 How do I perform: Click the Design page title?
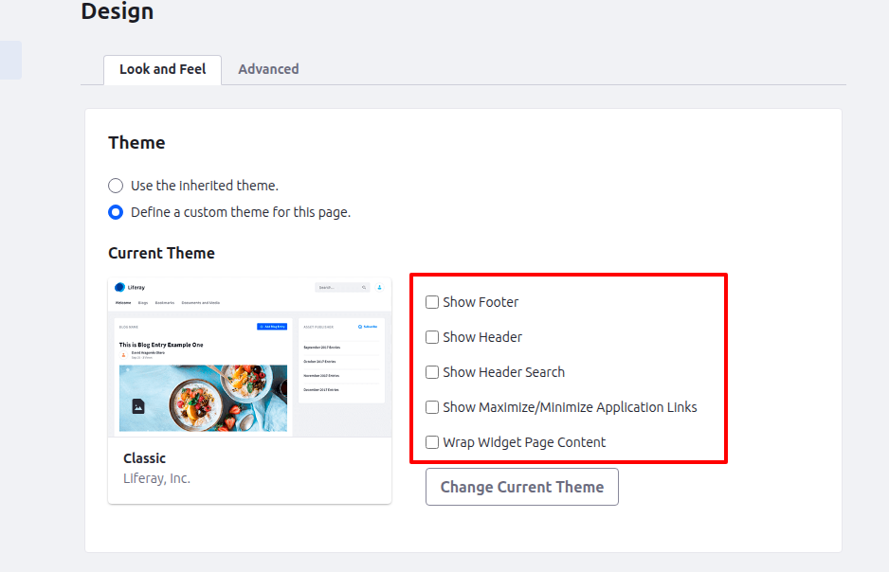pyautogui.click(x=118, y=11)
